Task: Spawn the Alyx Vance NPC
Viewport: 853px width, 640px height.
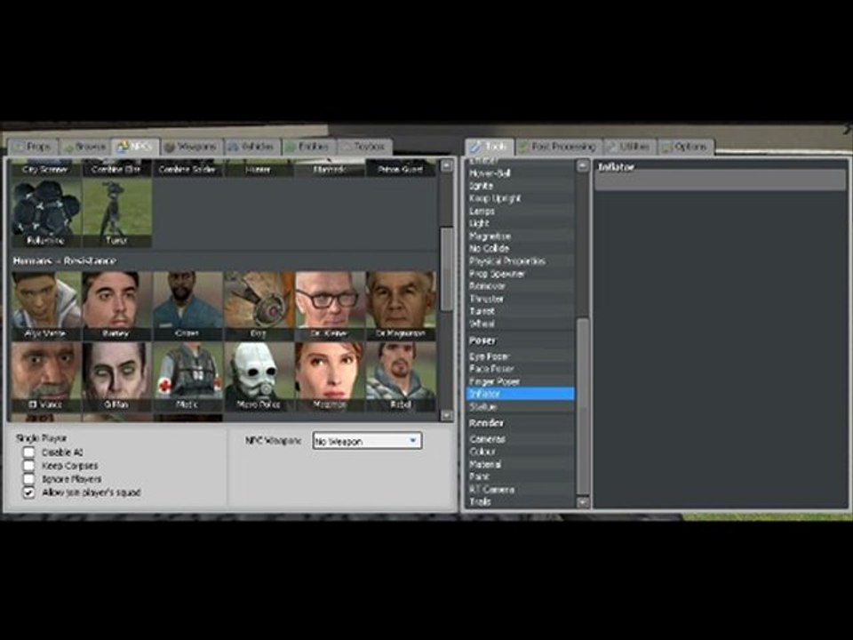Action: [x=46, y=306]
